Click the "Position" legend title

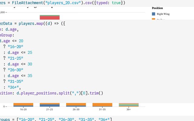157,8
